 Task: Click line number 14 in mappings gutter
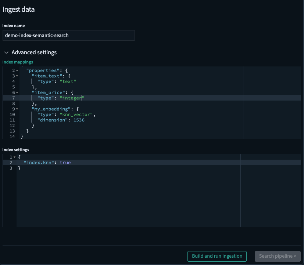(x=12, y=137)
